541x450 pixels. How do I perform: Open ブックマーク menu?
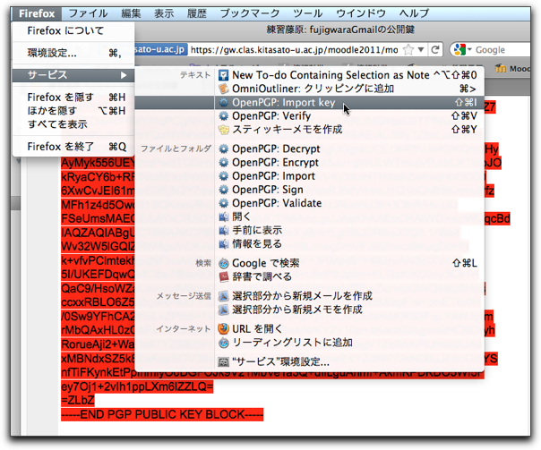(x=250, y=13)
